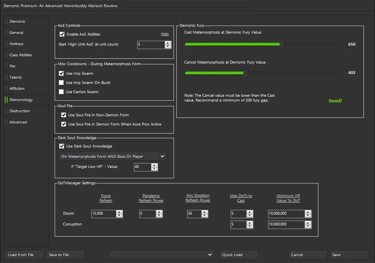The width and height of the screenshot is (375, 263).
Task: Go to the Talents tab
Action: tap(16, 78)
